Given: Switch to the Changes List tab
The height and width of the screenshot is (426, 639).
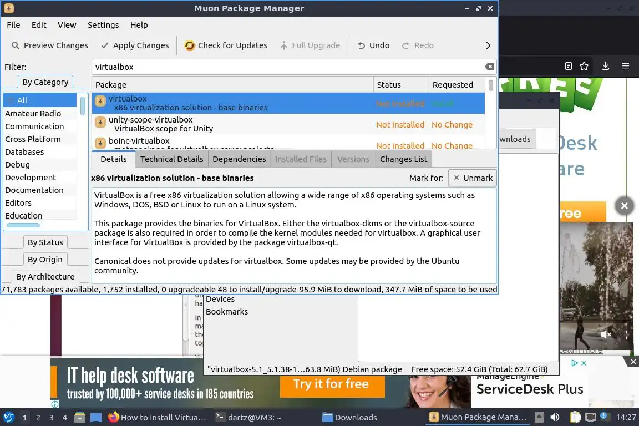Looking at the screenshot, I should 403,159.
